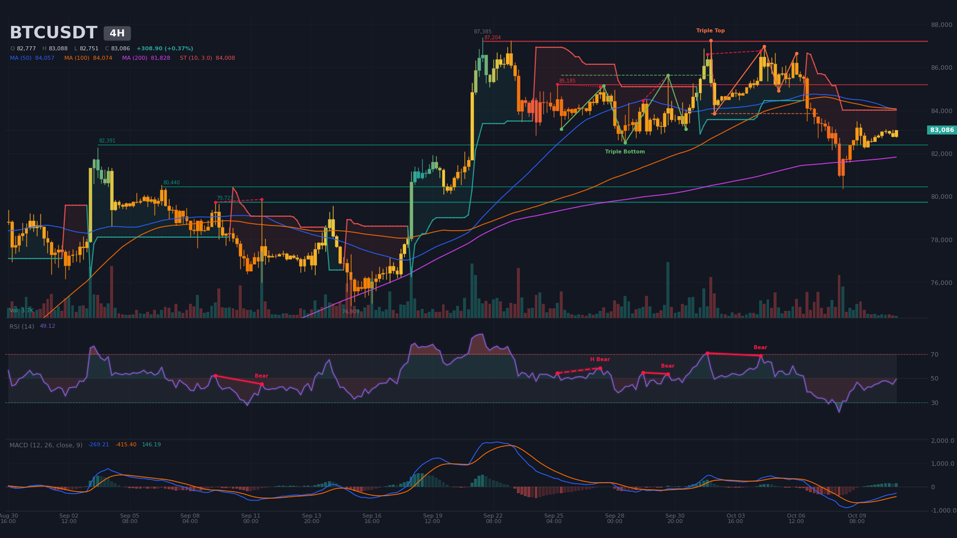This screenshot has height=538, width=957.
Task: Select the H Bear divergence label
Action: click(x=600, y=359)
